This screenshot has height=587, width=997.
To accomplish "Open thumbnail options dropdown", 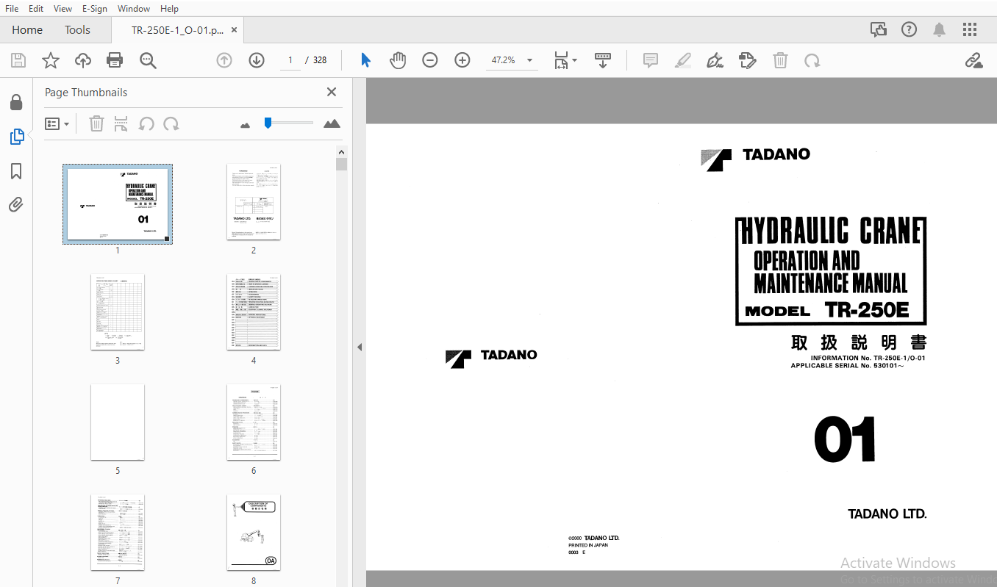I will (57, 123).
